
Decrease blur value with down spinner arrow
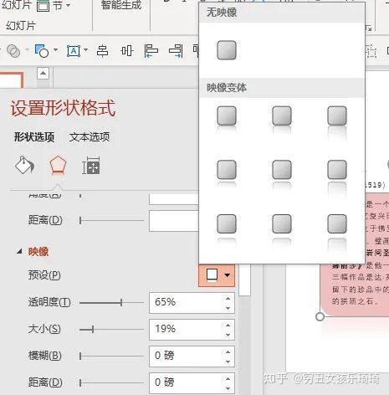pyautogui.click(x=228, y=362)
